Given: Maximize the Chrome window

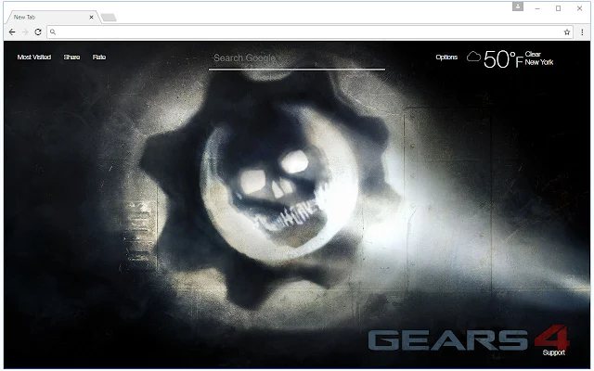Looking at the screenshot, I should pos(558,8).
